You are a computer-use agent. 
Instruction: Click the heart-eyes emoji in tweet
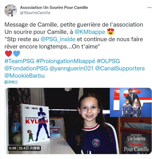[x=111, y=32]
